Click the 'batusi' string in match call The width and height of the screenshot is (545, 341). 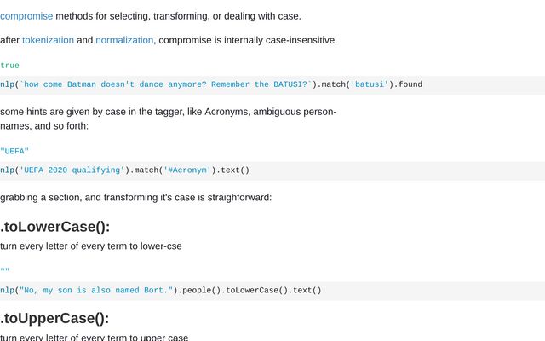pyautogui.click(x=369, y=84)
